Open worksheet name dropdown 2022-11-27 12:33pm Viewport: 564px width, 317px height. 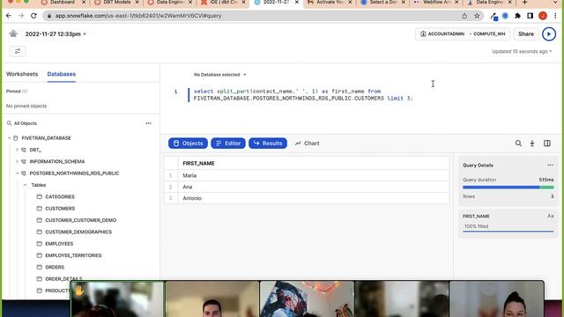pyautogui.click(x=56, y=34)
